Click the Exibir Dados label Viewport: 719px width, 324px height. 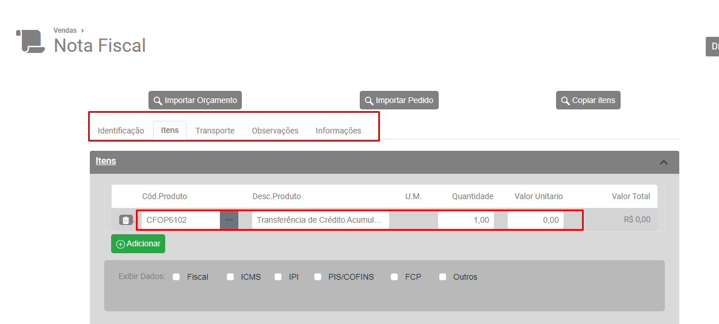pos(142,276)
